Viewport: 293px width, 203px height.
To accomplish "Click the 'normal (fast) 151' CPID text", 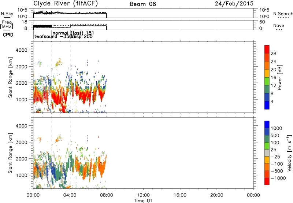I will (73, 33).
